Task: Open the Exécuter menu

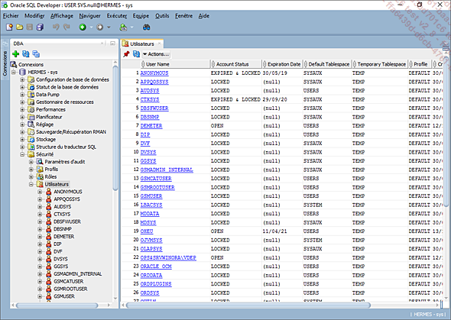Action: [117, 16]
